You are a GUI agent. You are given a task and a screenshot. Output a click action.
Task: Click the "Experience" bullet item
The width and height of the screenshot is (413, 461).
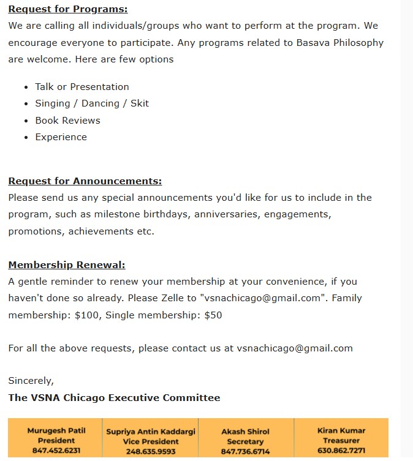(61, 137)
